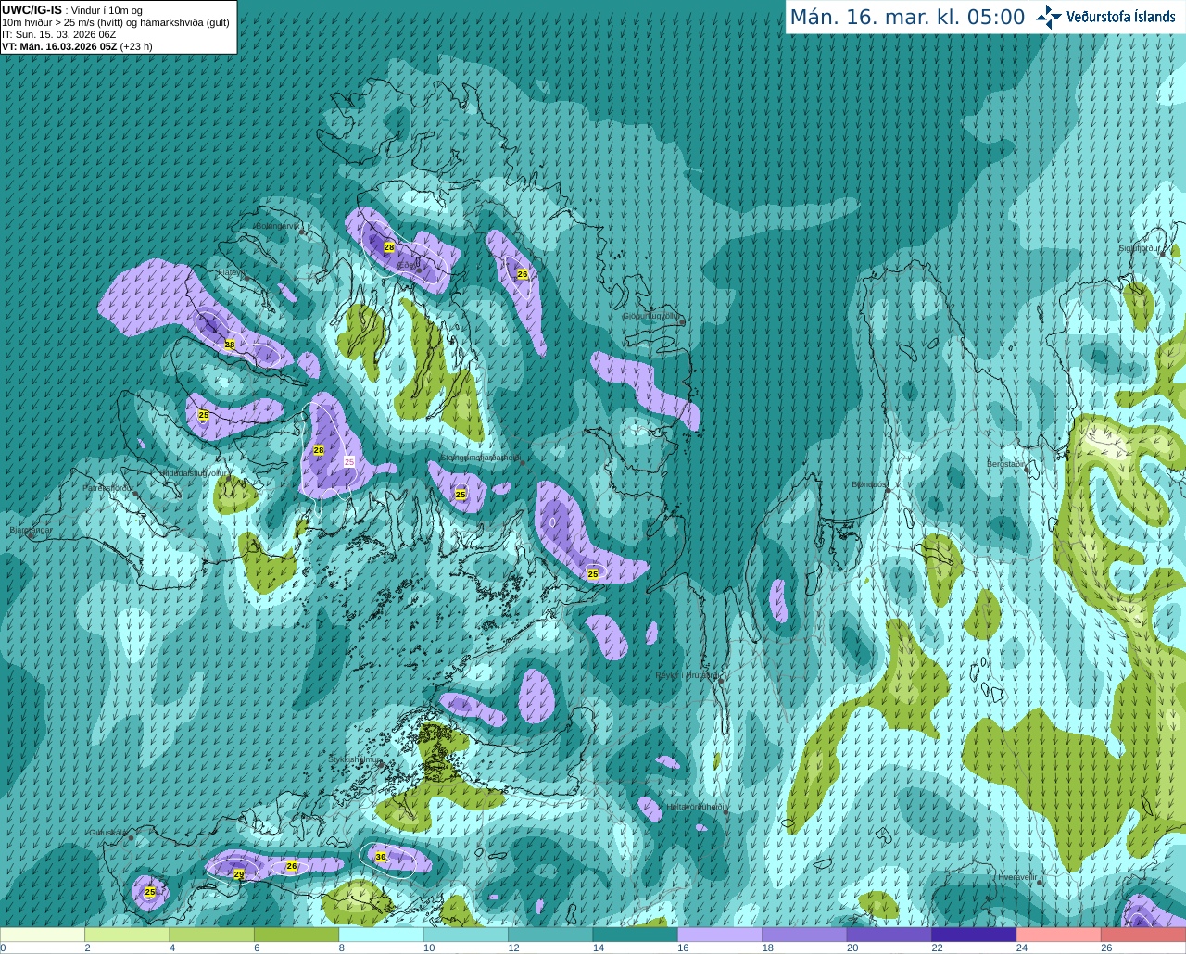Screen dimensions: 1186x954
Task: Click the 22–24 m/s dark indigo legend swatch
Action: click(x=974, y=935)
